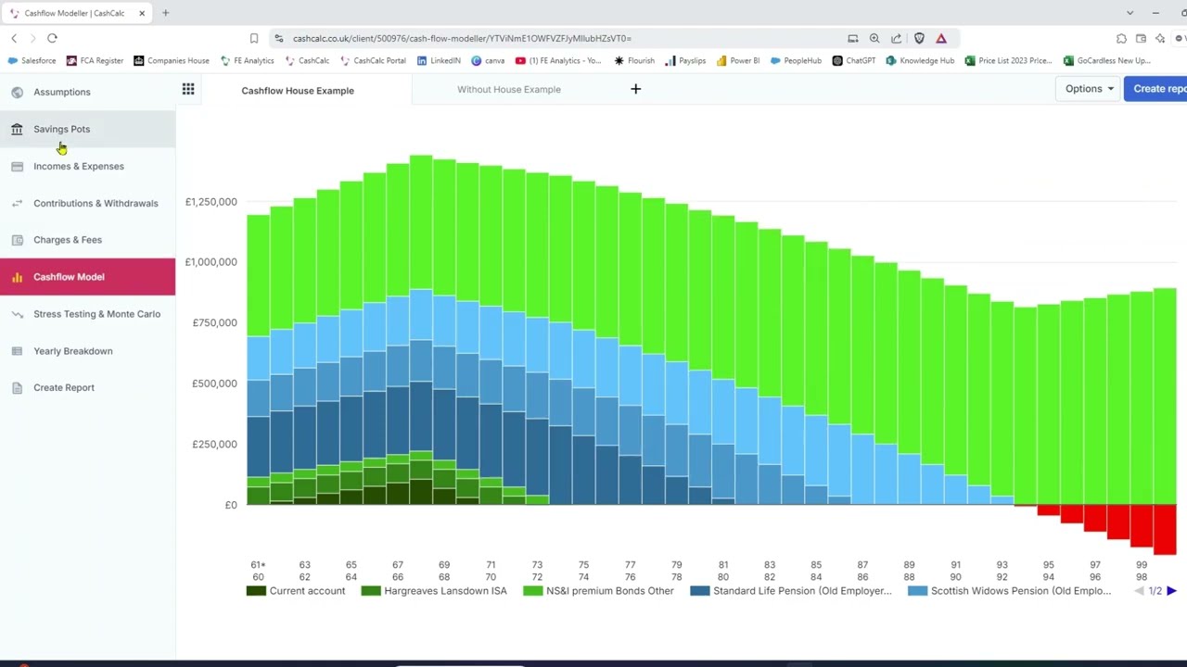Screen dimensions: 1187x667
Task: Go to previous legend page arrow
Action: [x=1140, y=591]
